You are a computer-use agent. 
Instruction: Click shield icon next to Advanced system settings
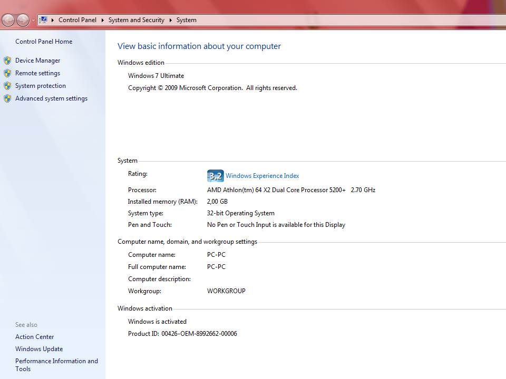[x=7, y=98]
